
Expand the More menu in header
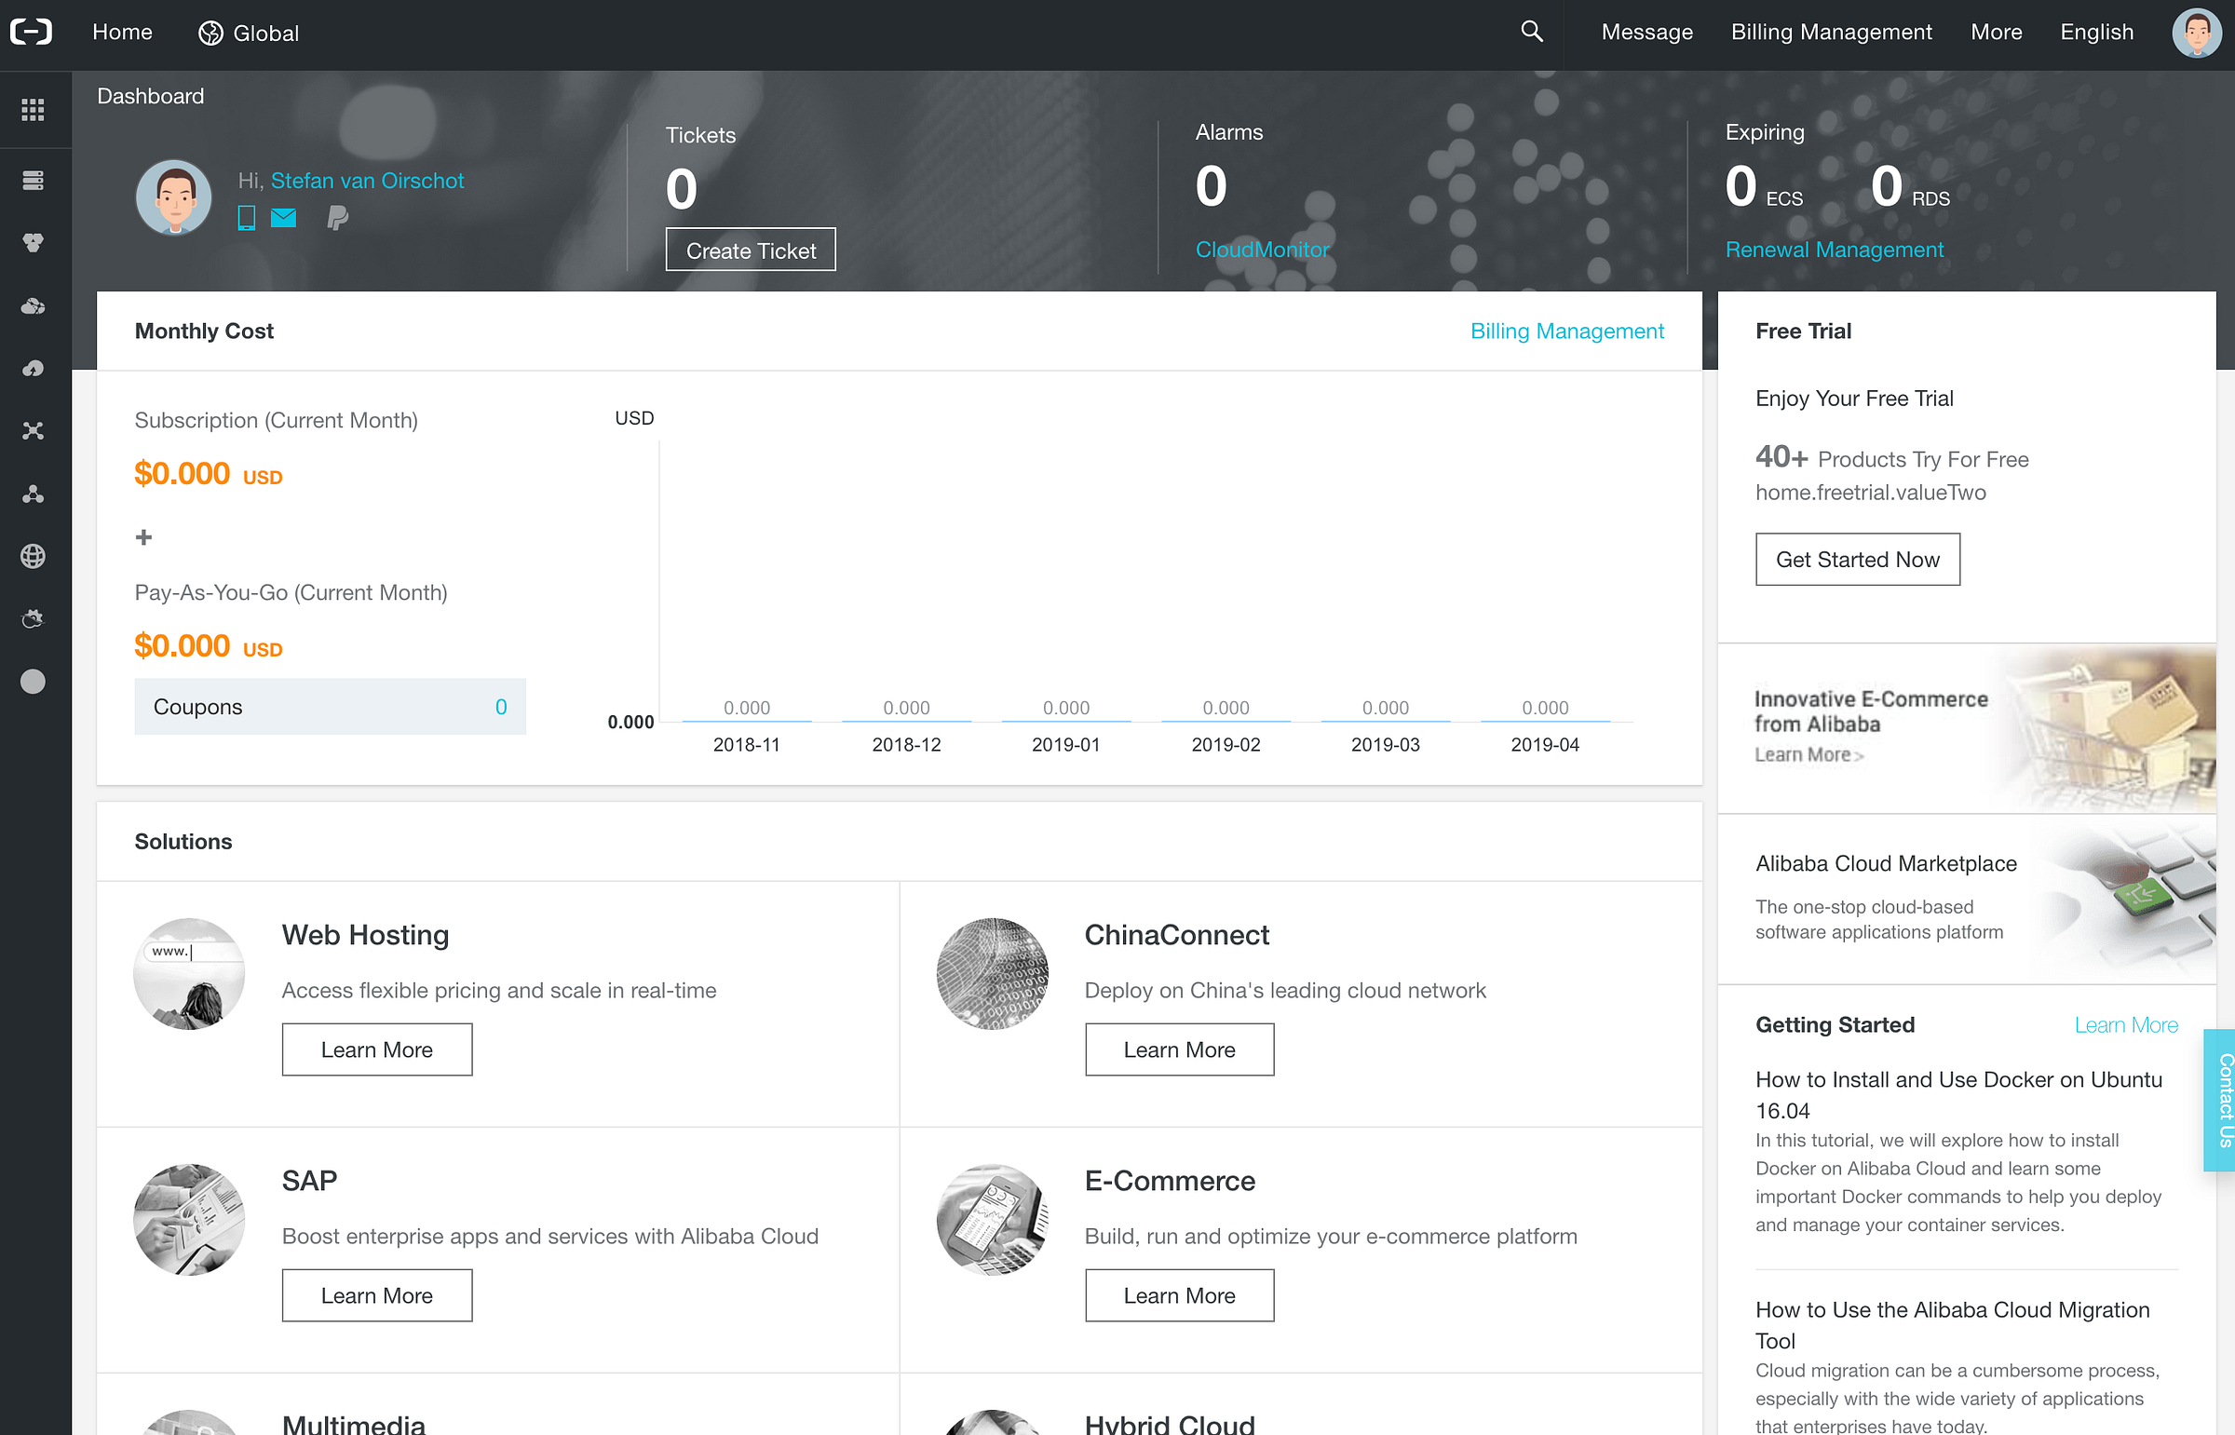[1996, 33]
